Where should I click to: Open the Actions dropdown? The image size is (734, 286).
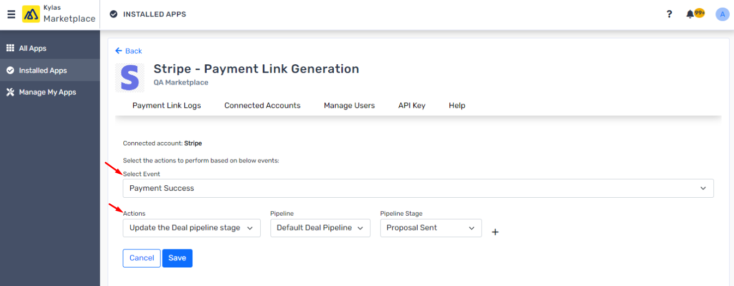[x=191, y=228]
